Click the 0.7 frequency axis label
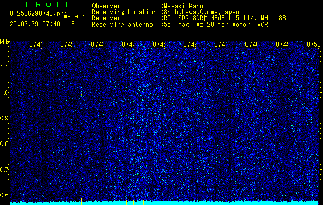Viewport: 323px width, 205px height. click(5, 169)
